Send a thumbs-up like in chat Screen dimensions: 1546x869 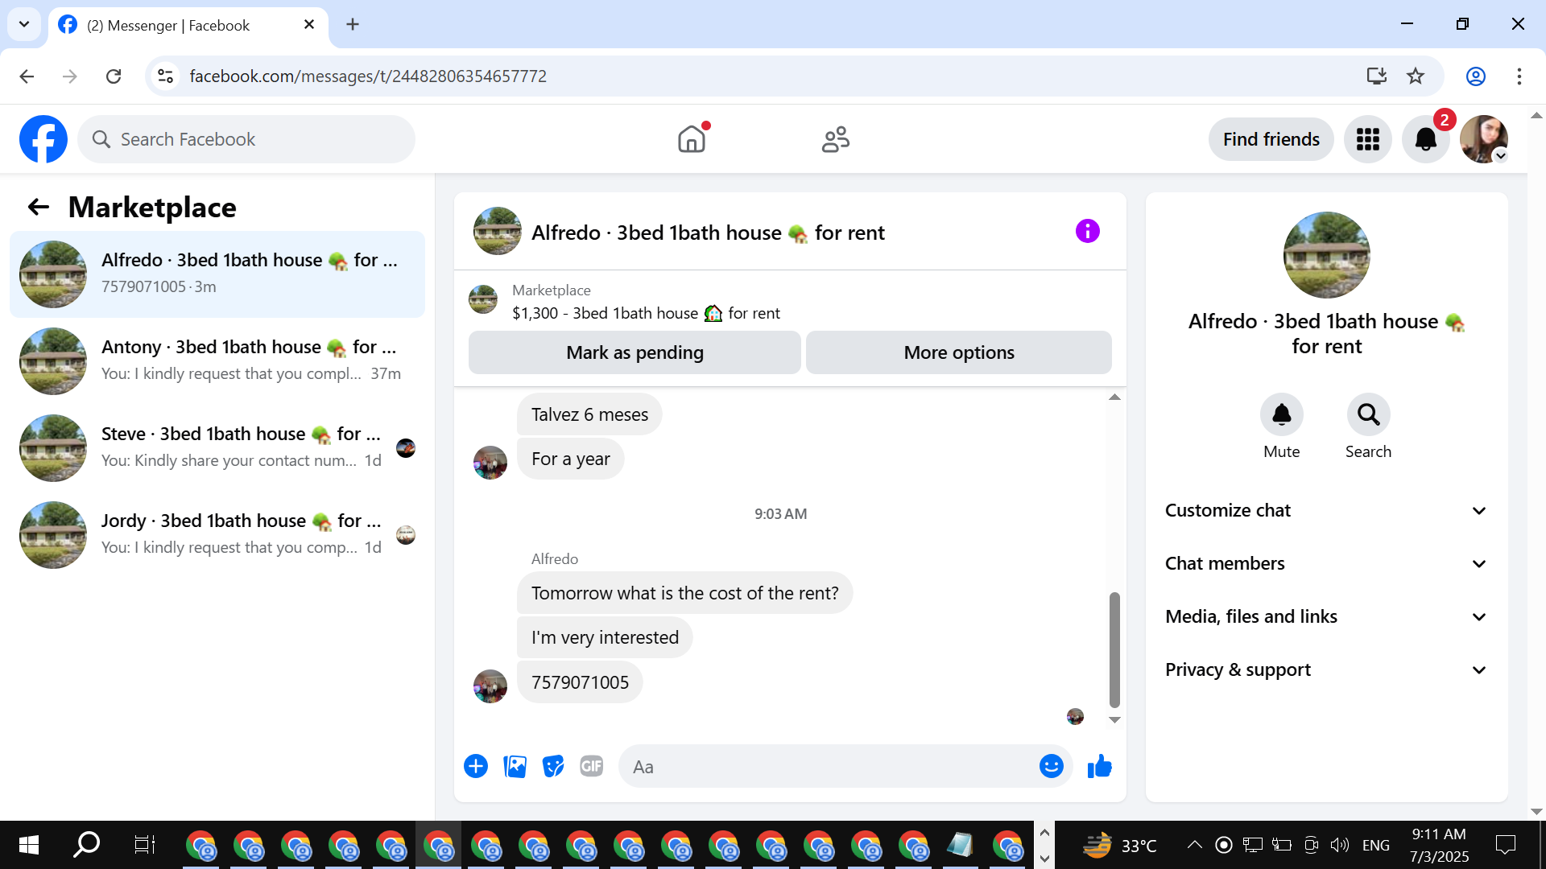[1099, 767]
